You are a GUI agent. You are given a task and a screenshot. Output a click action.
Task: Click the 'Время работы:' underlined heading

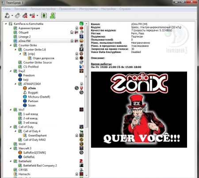coord(101,64)
